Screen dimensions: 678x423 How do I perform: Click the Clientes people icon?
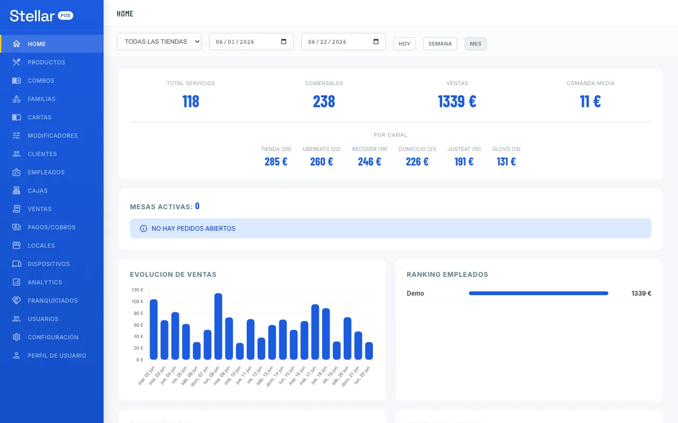point(16,154)
